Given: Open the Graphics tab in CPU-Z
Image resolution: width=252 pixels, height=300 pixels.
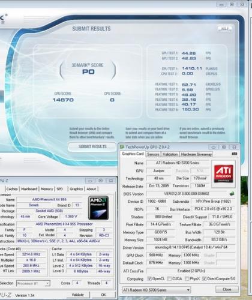Looking at the screenshot, I should coord(76,189).
